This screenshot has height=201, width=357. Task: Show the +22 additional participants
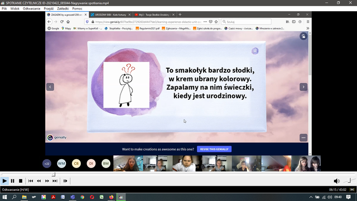point(47,164)
